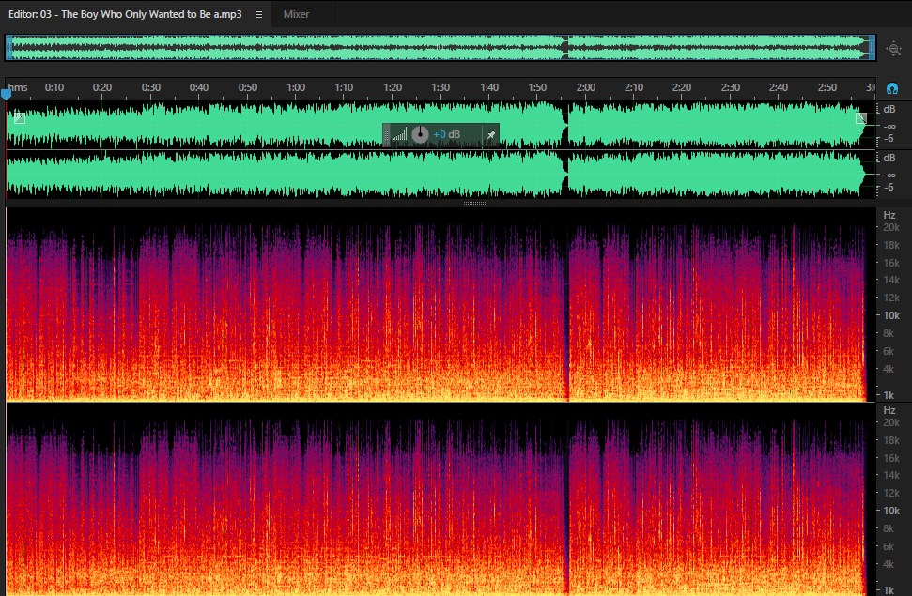Click the hms time format label
Viewport: 912px width, 596px height.
[18, 87]
